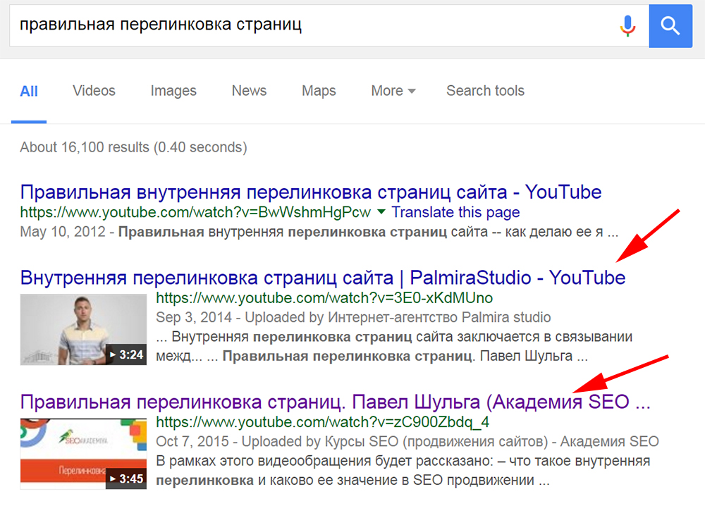
Task: Select the All results tab
Action: click(29, 91)
